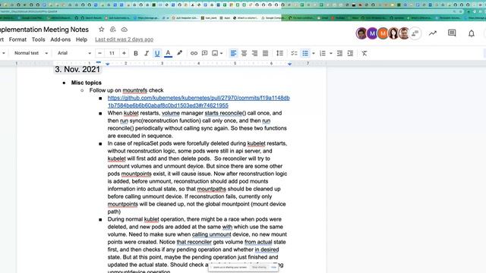Open the 'Last edit was 2 days ago' history link
This screenshot has height=273, width=486.
(125, 39)
